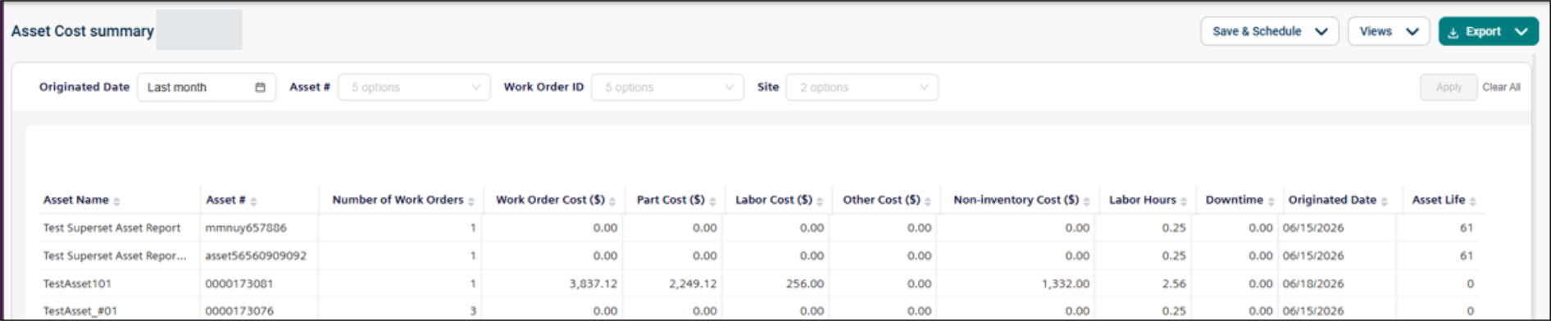The width and height of the screenshot is (1551, 321).
Task: Sort by Originated Date column icon
Action: (x=1384, y=201)
